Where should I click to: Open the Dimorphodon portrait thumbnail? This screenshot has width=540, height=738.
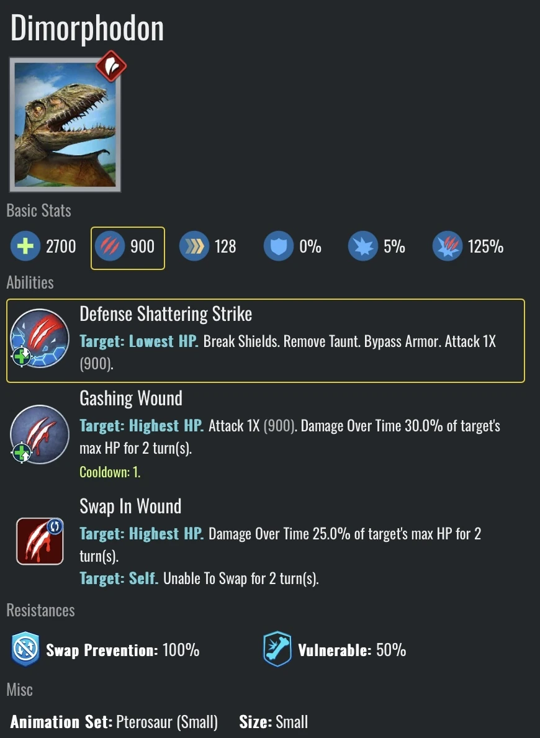click(65, 124)
